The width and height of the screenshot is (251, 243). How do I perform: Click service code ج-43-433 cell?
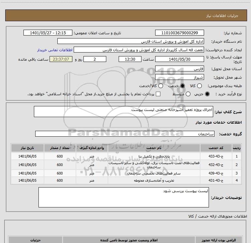pos(216,156)
